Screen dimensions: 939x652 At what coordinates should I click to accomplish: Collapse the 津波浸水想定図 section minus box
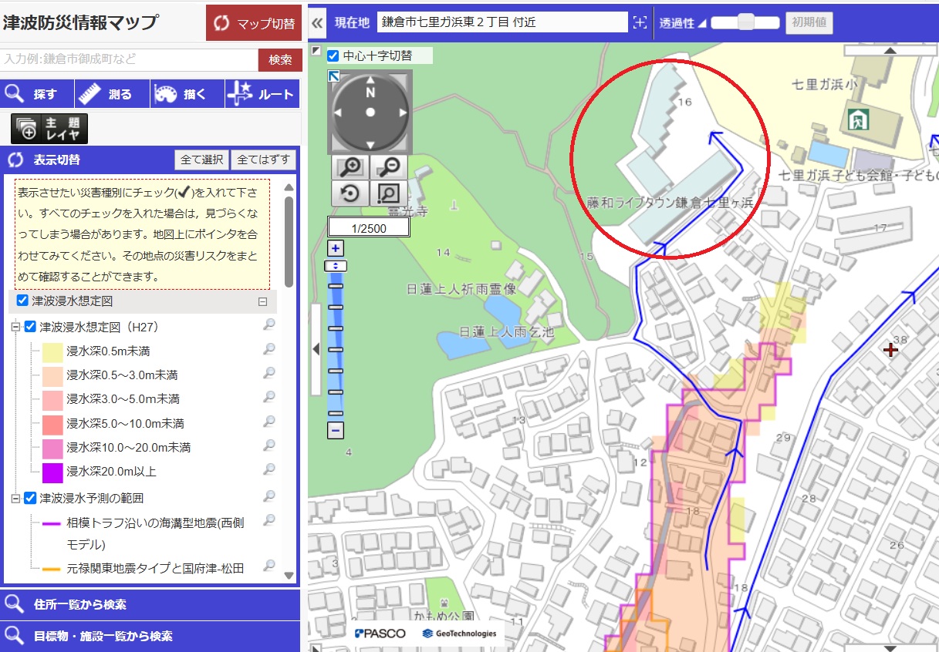262,302
